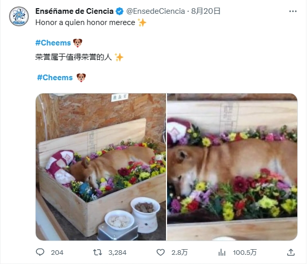The height and width of the screenshot is (264, 307).
Task: Click the retweet arrows icon
Action: coord(97,252)
